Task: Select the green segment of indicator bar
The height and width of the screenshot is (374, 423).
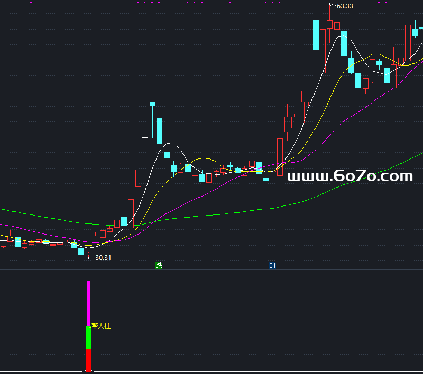Action: click(x=88, y=338)
